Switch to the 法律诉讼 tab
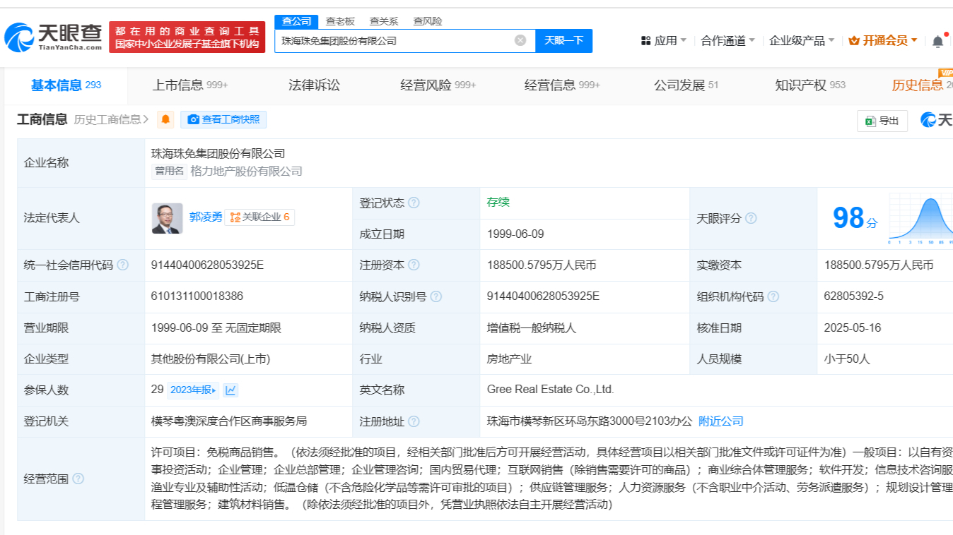The image size is (953, 535). pyautogui.click(x=314, y=85)
